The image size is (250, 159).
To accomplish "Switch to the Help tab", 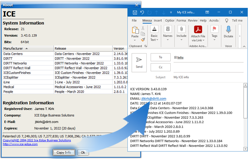I will [203, 21].
